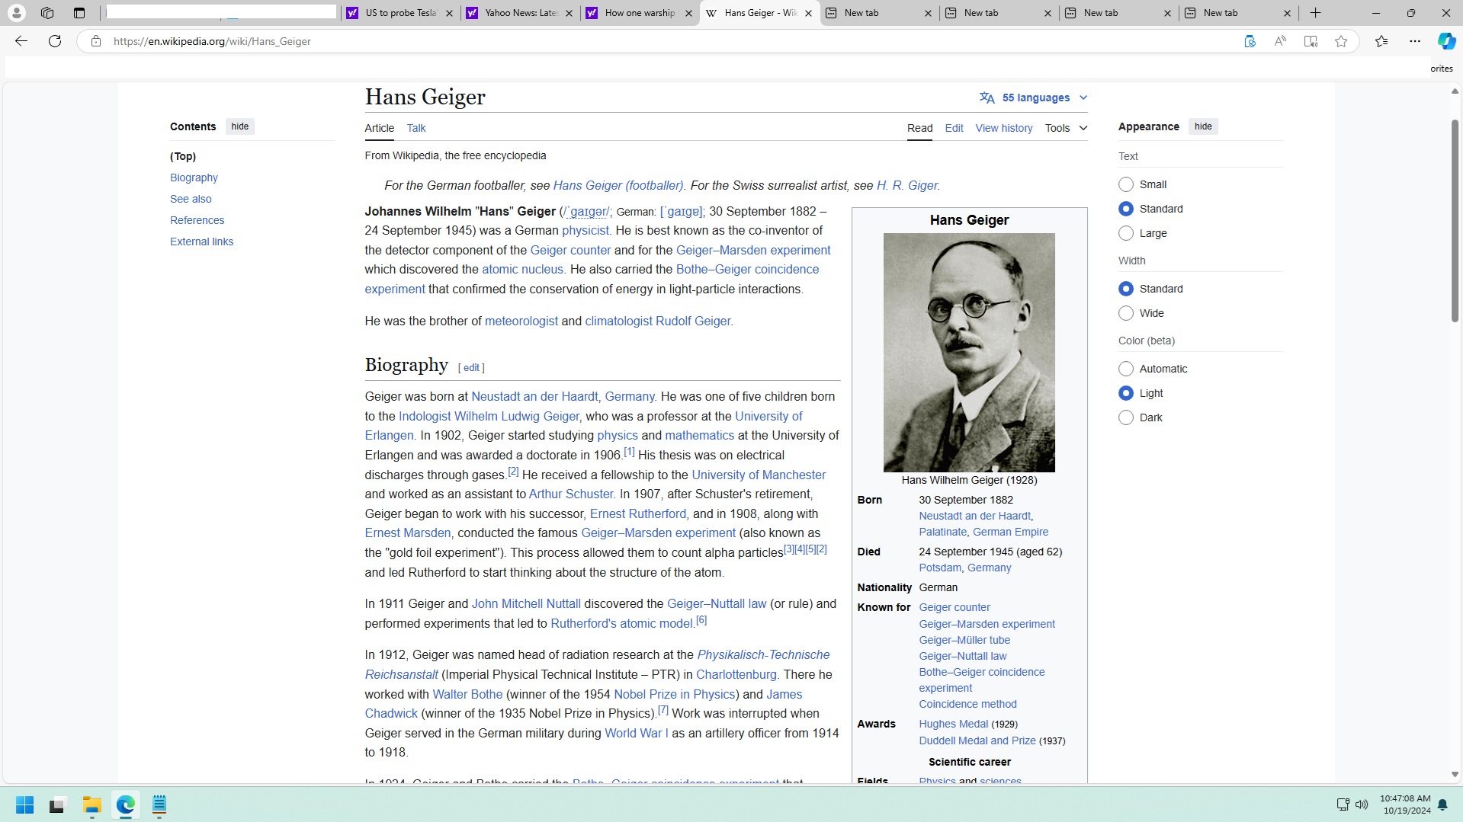Click the Biography section edit link

point(471,367)
